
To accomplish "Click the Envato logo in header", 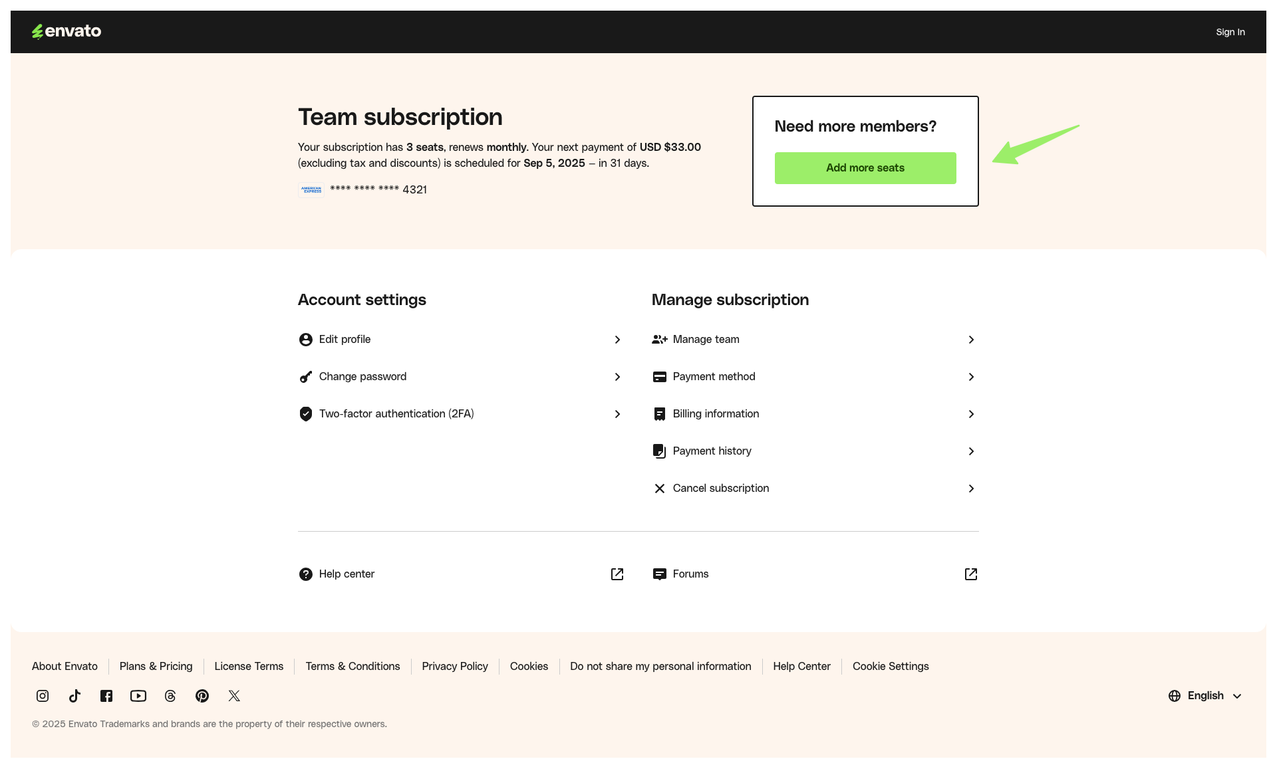I will click(x=67, y=31).
